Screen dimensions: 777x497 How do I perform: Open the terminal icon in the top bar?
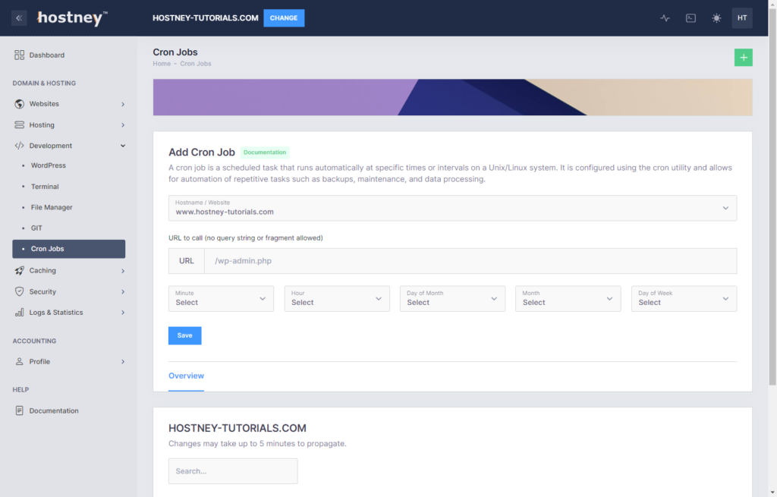[690, 17]
